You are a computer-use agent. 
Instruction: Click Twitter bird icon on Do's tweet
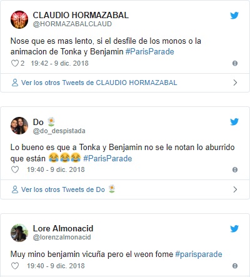pos(234,122)
